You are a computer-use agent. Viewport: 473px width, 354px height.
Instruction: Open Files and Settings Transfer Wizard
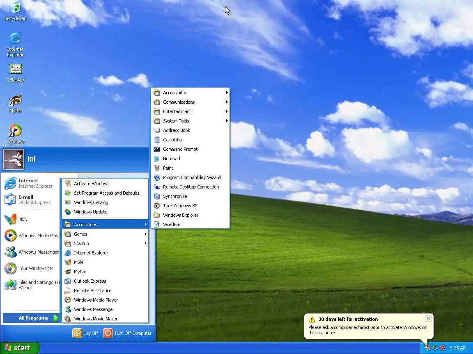click(31, 285)
